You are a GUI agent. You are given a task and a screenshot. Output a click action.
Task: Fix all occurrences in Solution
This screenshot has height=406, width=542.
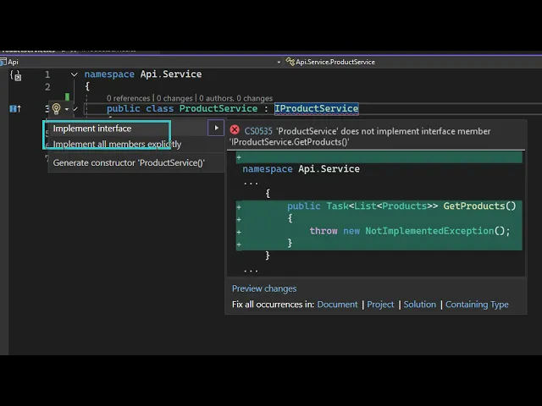[420, 304]
